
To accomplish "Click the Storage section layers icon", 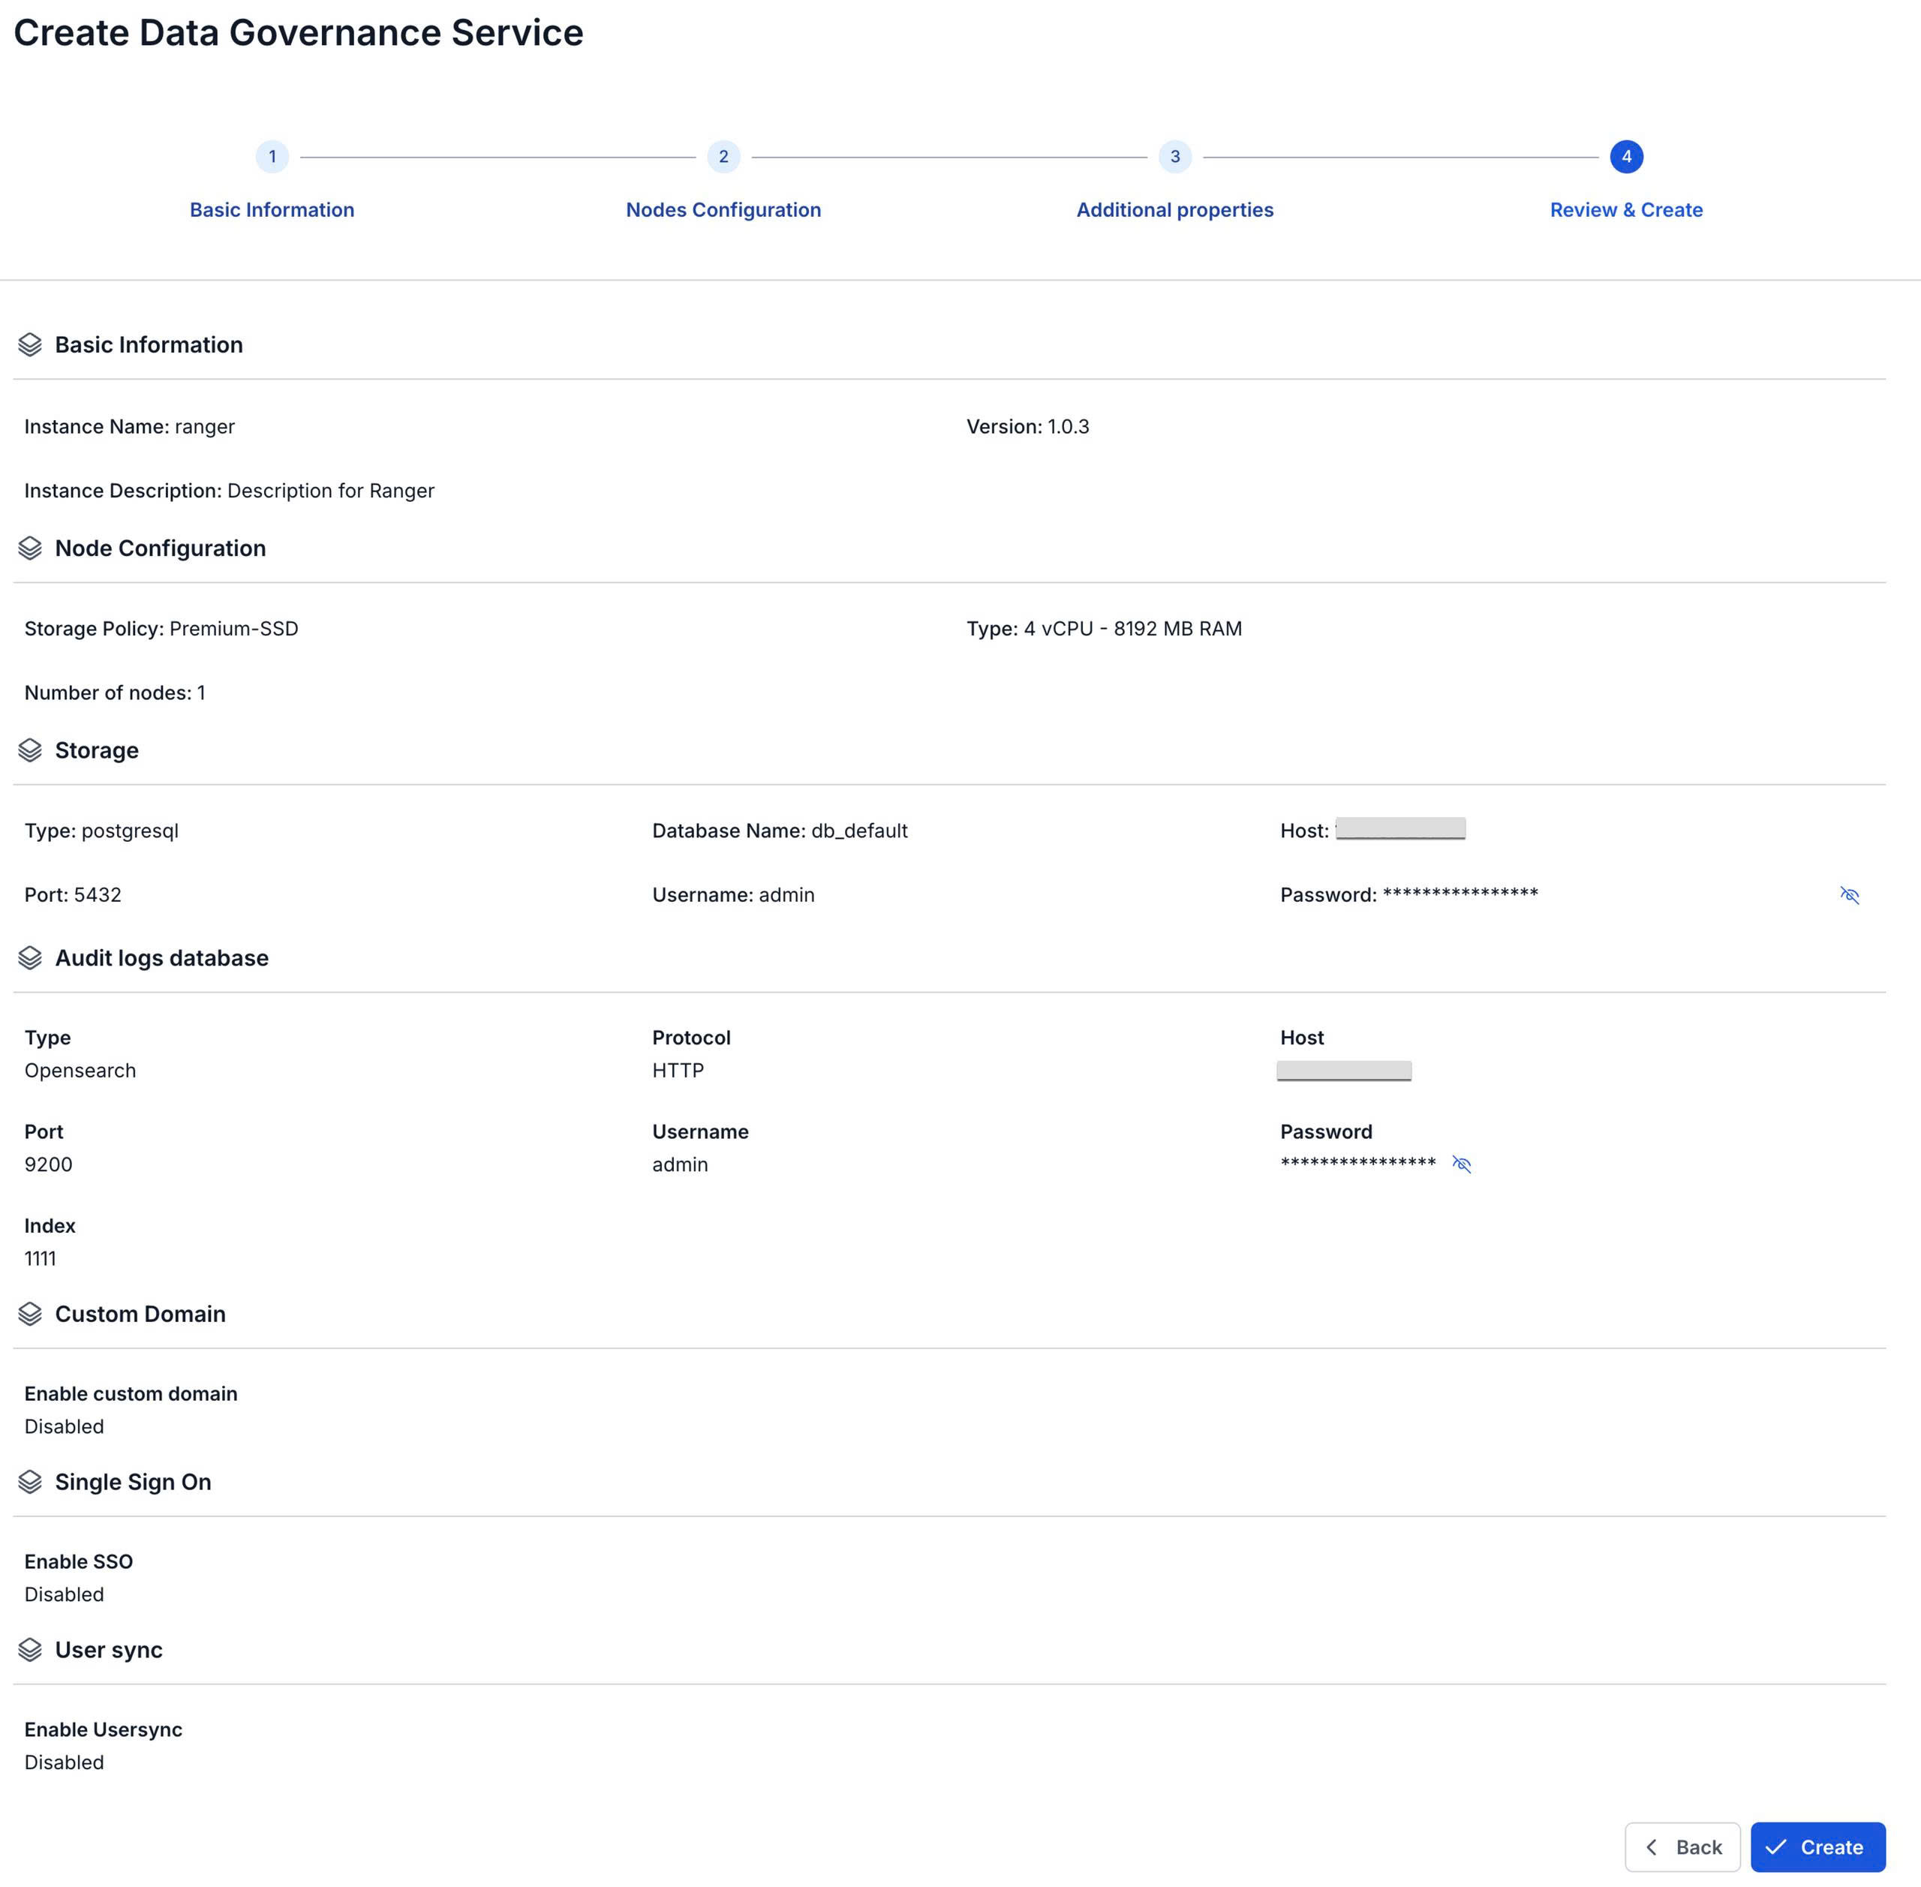I will point(30,750).
